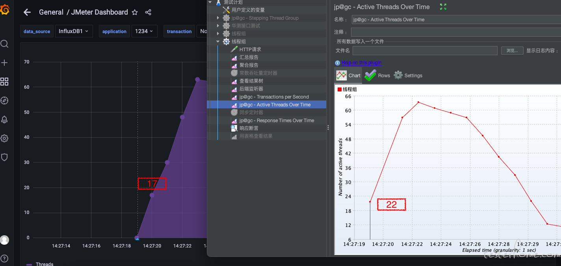
Task: Open the transaction variable dropdown
Action: [x=201, y=31]
